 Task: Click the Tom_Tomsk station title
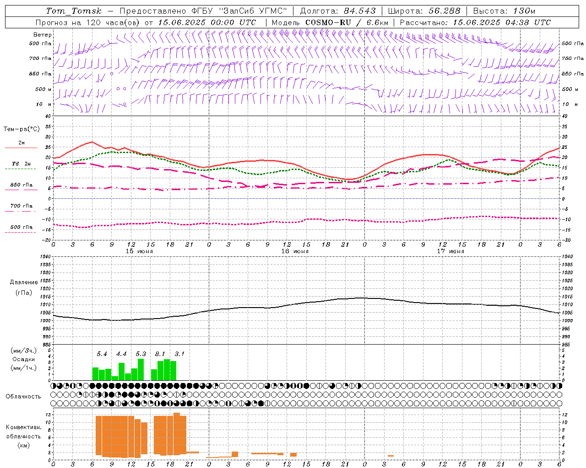[x=74, y=11]
